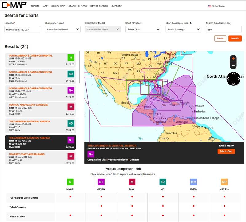Open the CHARTS menu
This screenshot has height=222, width=246.
(x=35, y=6)
